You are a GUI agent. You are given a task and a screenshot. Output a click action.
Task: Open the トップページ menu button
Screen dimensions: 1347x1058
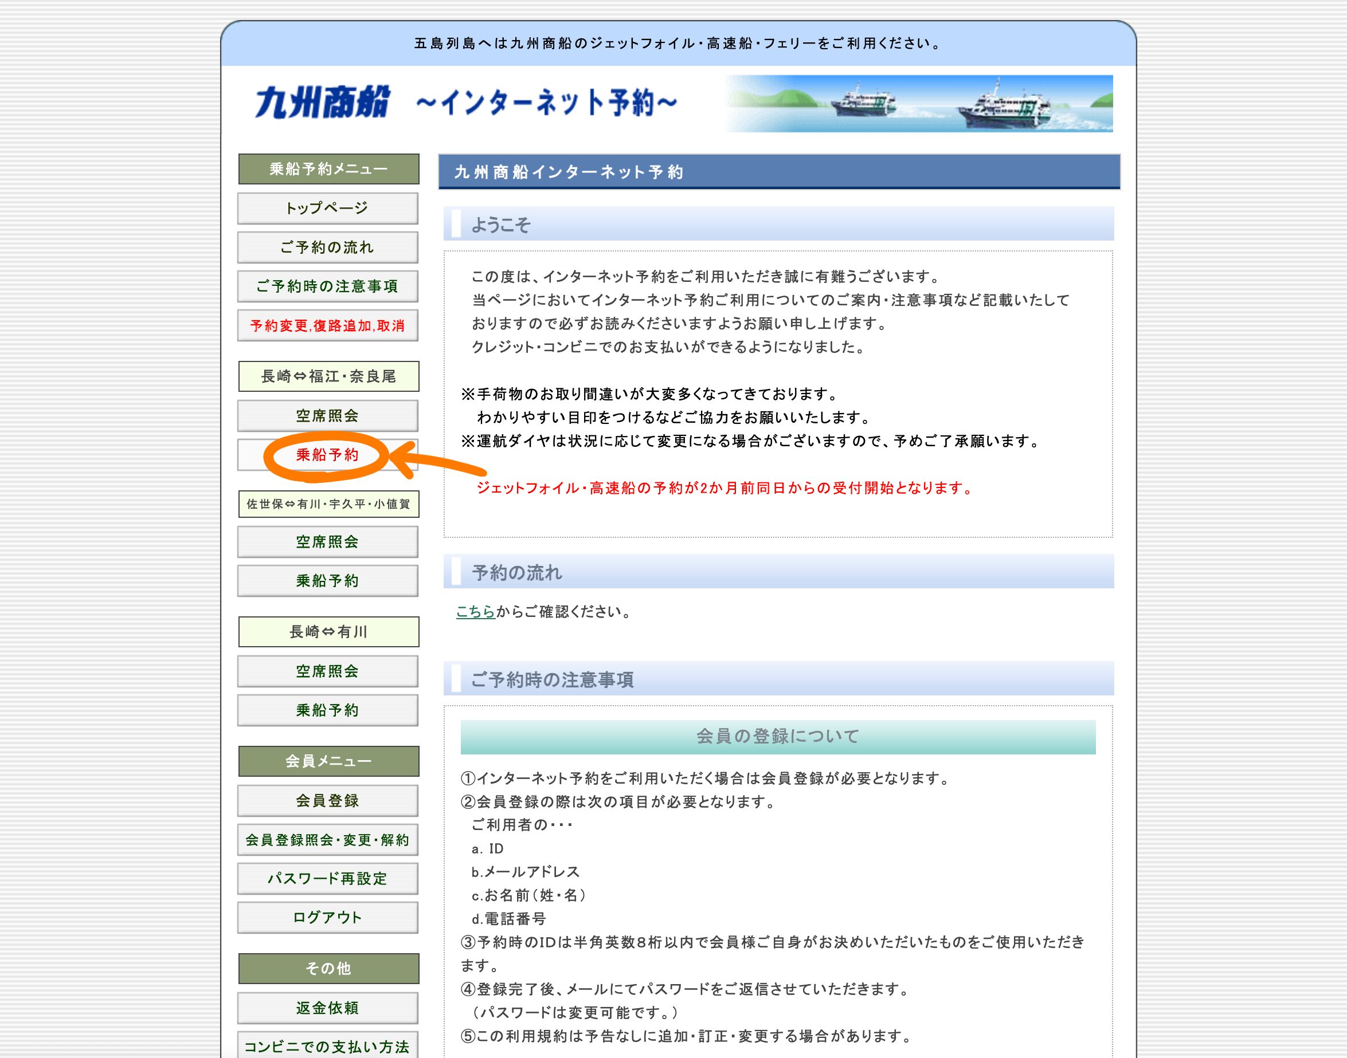[328, 208]
